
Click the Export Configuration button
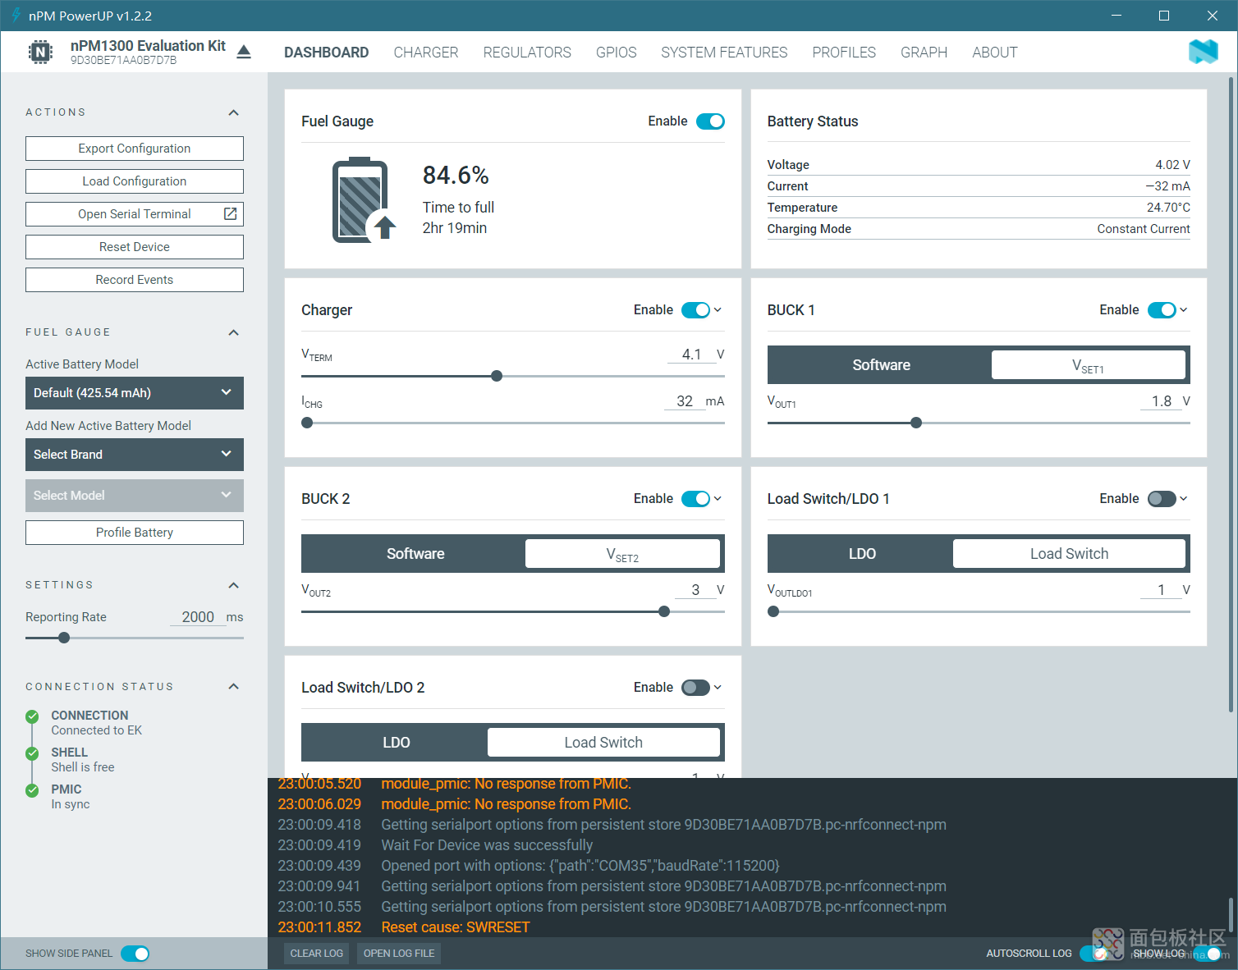[x=135, y=149]
